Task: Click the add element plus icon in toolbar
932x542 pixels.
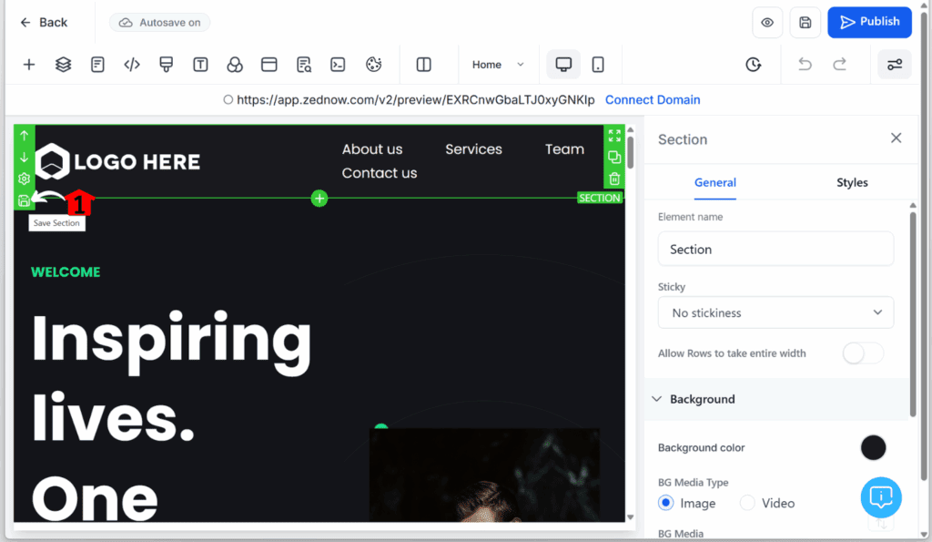Action: click(28, 65)
